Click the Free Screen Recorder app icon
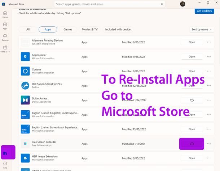Screen dimensions: 220x171 coord(25,144)
